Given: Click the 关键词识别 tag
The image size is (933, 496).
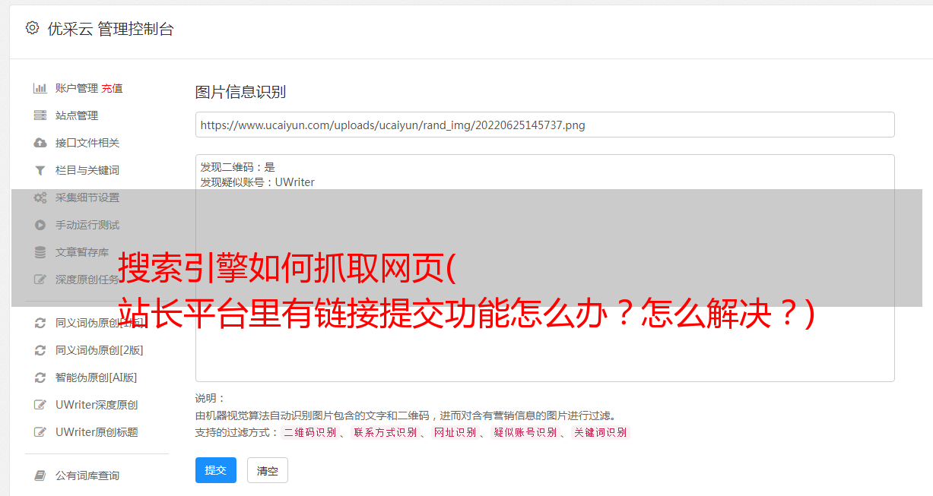Looking at the screenshot, I should coord(601,432).
